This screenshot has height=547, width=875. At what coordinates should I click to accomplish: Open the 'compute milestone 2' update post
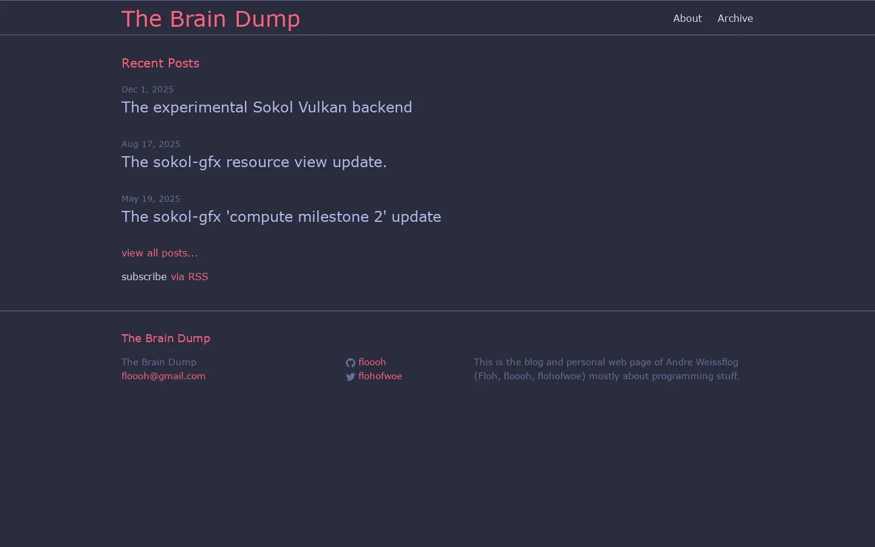coord(281,216)
